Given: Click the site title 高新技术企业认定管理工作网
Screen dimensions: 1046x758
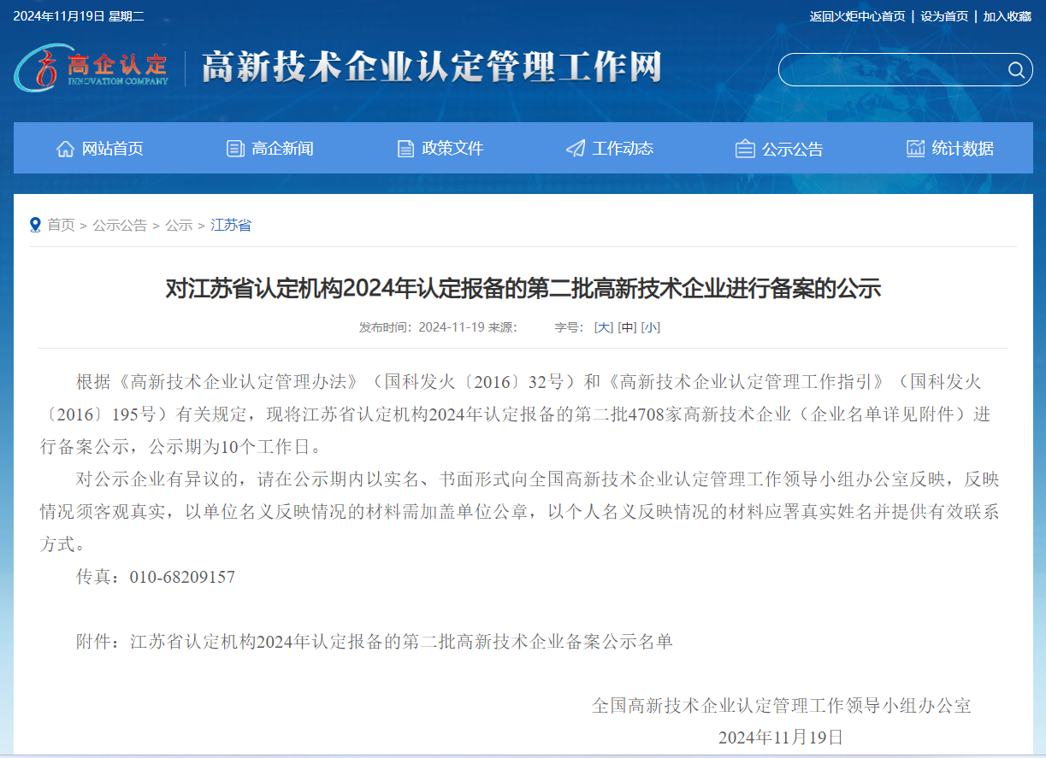Looking at the screenshot, I should tap(431, 68).
